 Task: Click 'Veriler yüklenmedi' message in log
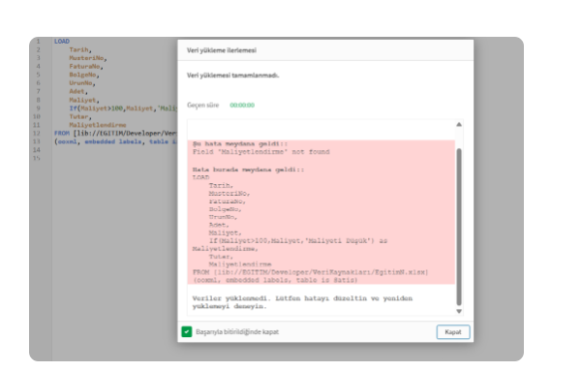pyautogui.click(x=302, y=302)
